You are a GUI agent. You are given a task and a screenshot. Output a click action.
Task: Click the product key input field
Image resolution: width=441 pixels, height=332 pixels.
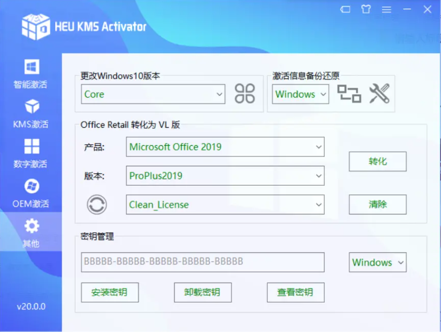[x=202, y=262]
